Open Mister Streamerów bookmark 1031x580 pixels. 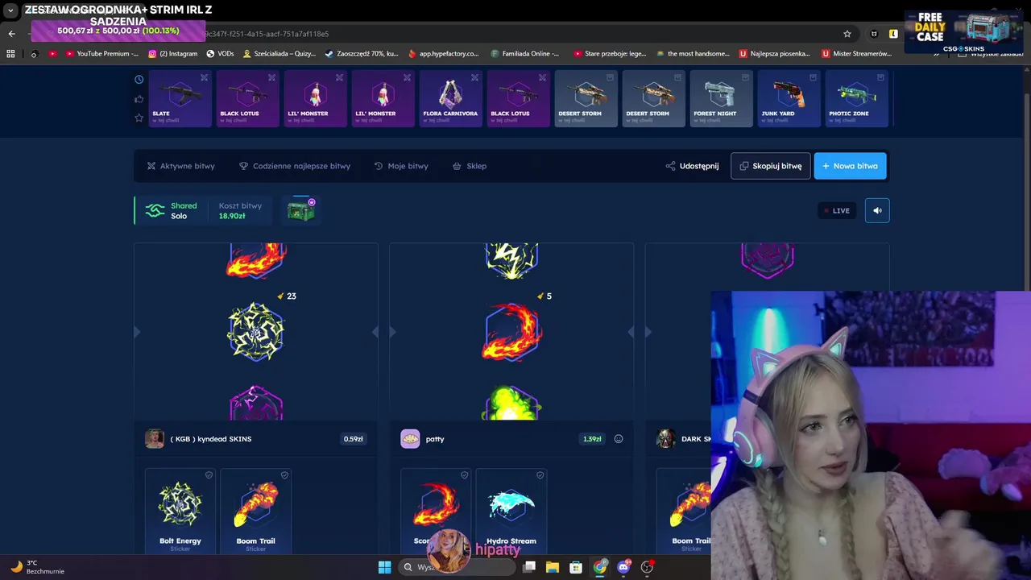857,54
